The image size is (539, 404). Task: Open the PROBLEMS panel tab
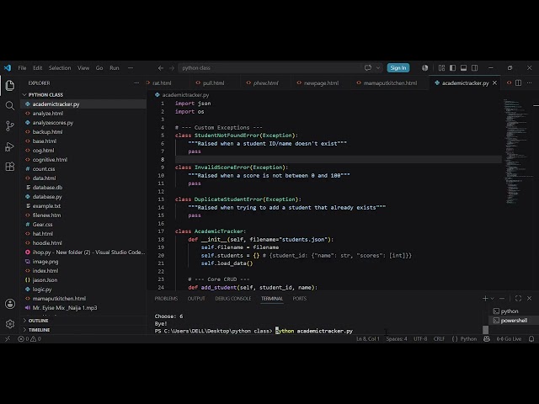point(166,299)
